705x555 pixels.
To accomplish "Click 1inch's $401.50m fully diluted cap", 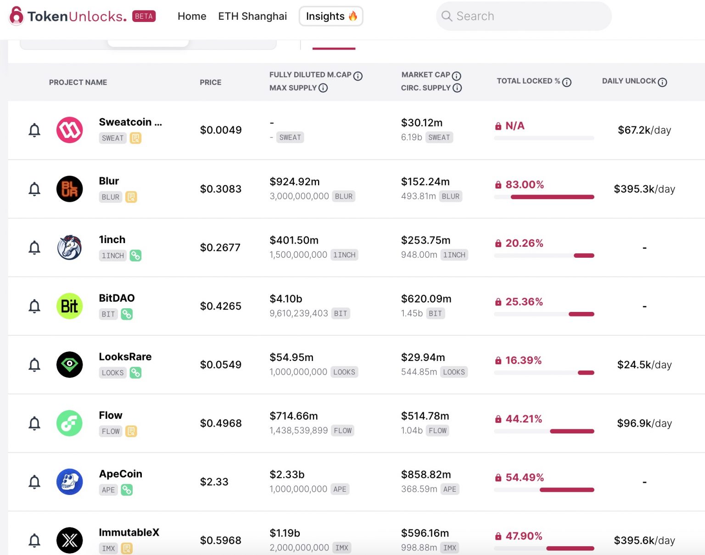I will pyautogui.click(x=294, y=240).
